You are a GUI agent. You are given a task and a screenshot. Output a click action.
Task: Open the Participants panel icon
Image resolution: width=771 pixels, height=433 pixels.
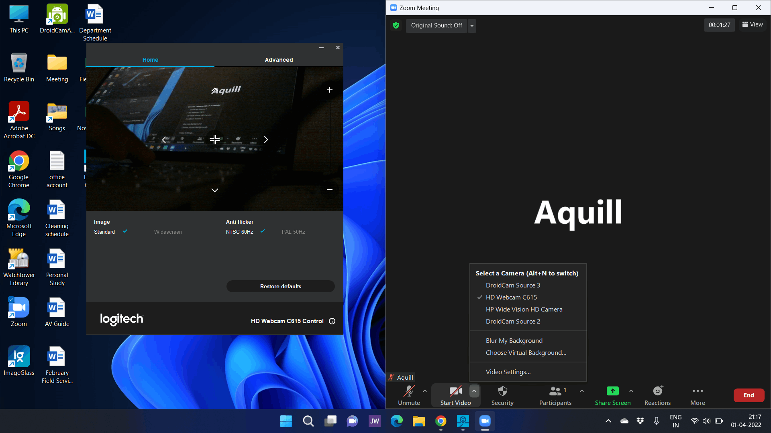click(x=555, y=391)
